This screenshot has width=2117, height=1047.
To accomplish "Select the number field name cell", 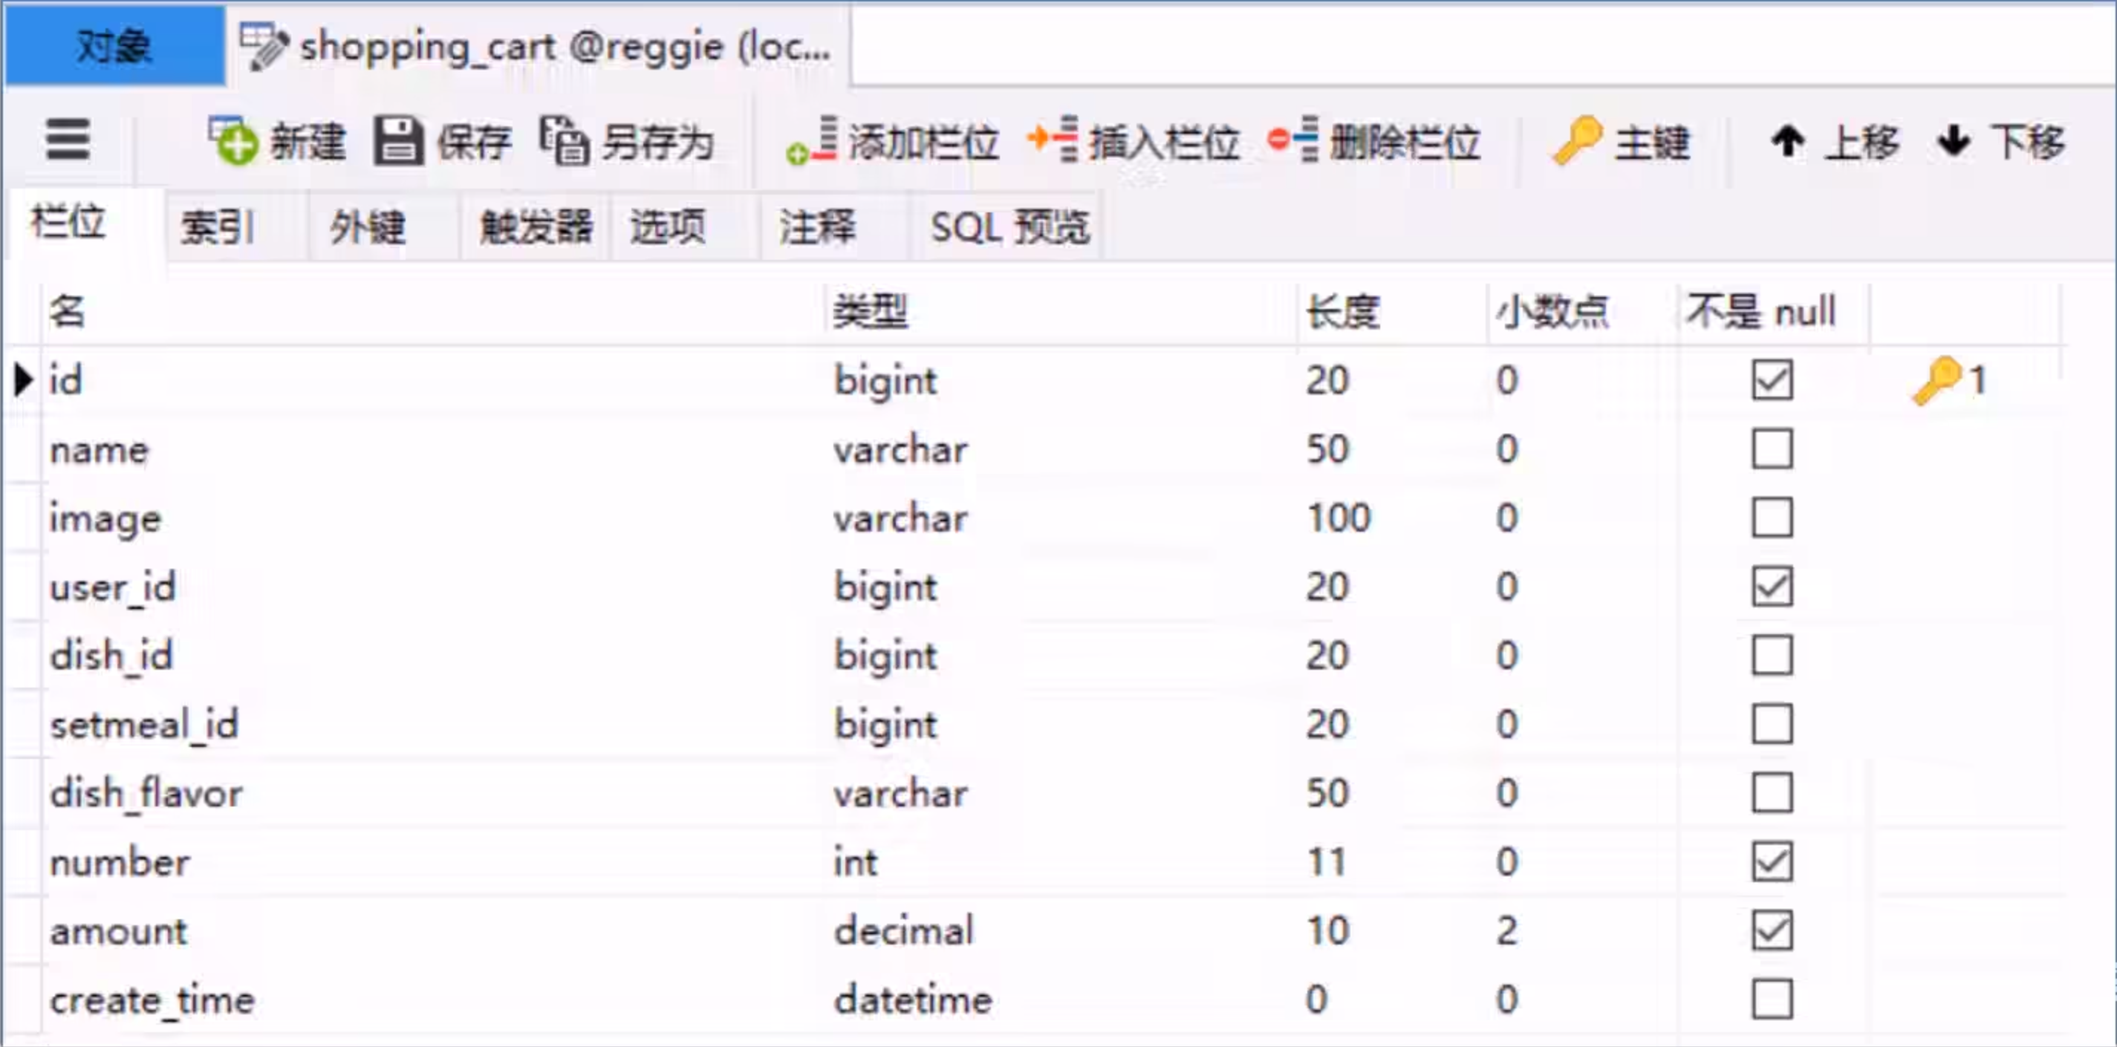I will [x=432, y=862].
